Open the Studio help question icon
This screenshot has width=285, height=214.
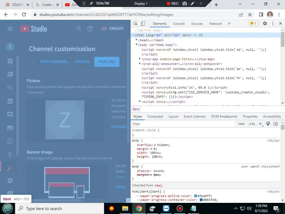pos(90,29)
